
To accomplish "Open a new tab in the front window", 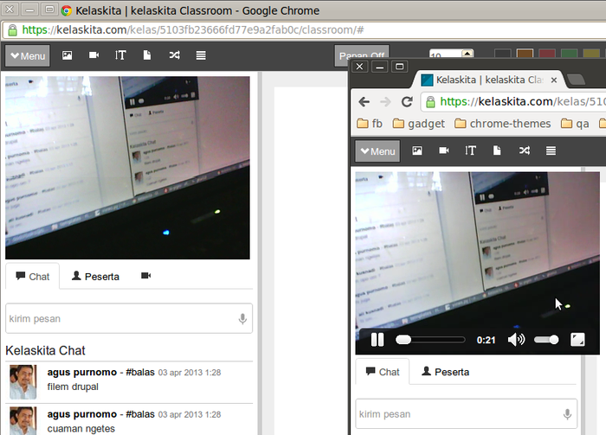I will coord(576,80).
